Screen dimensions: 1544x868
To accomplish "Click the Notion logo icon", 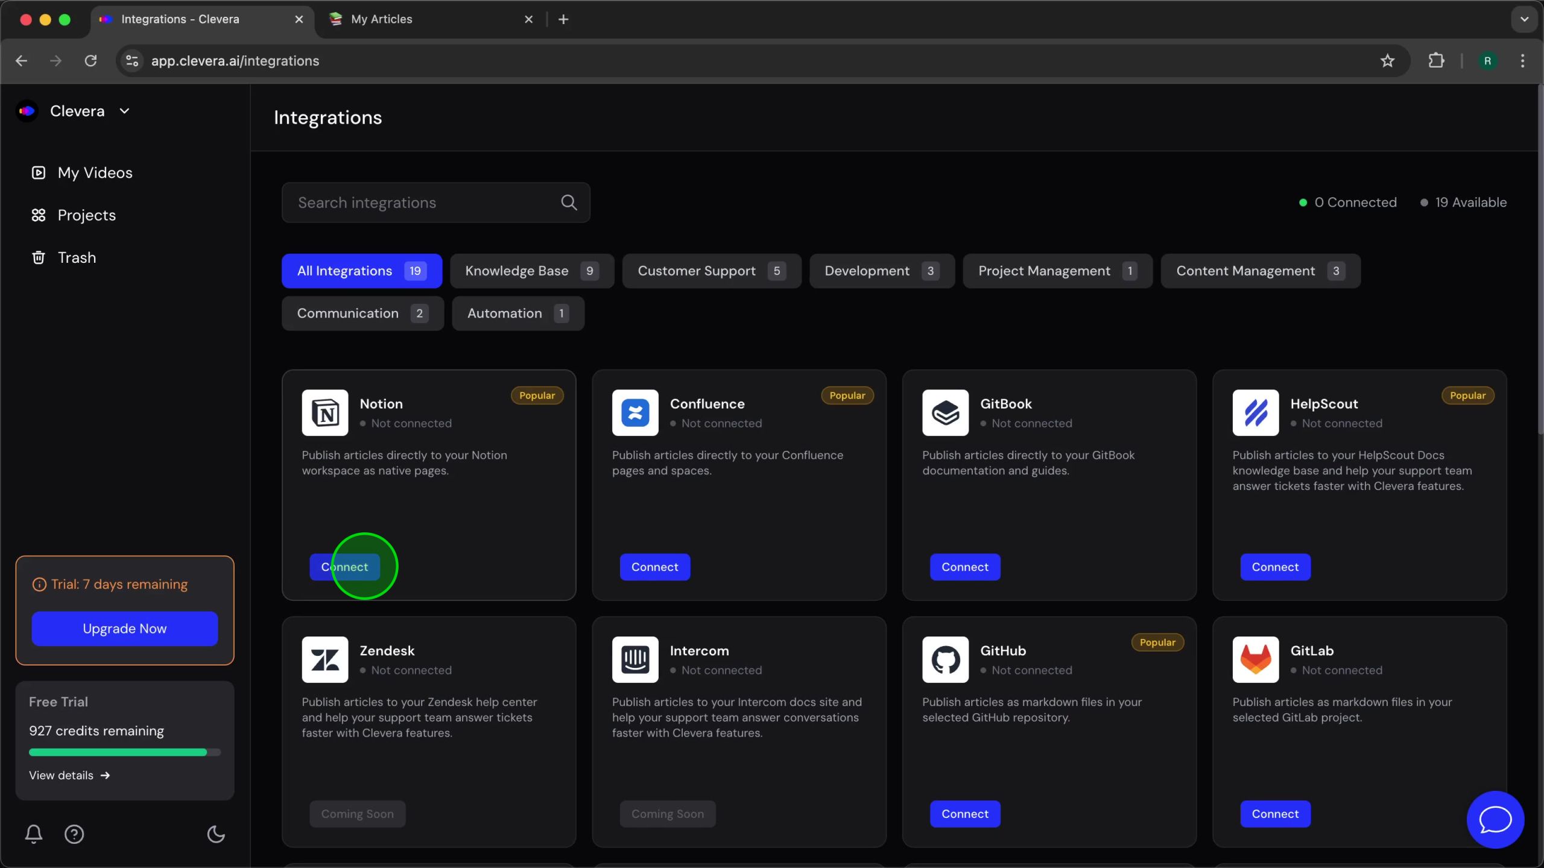I will tap(325, 413).
